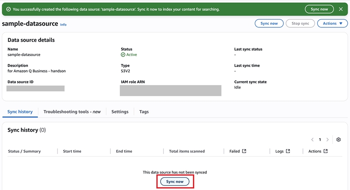Switch to the Settings tab
Viewport: 350px width, 190px height.
click(120, 111)
